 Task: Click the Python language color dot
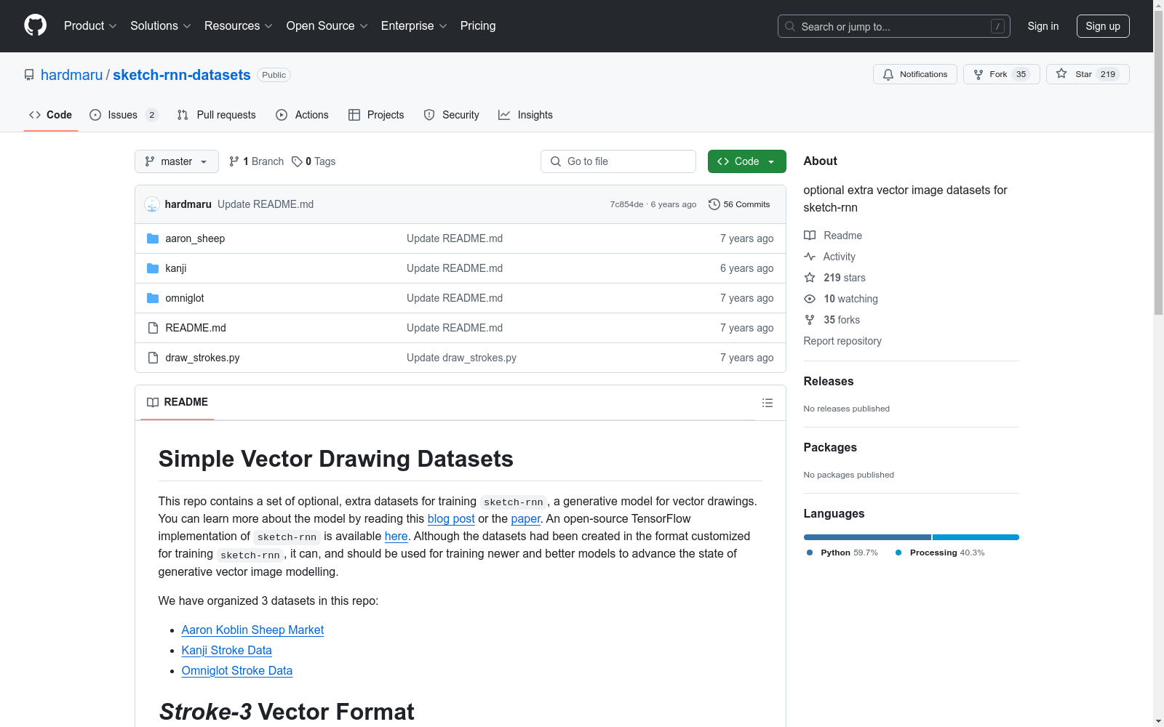point(810,553)
